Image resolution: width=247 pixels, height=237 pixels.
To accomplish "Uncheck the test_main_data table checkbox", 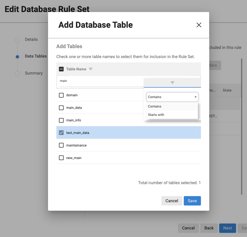I will [61, 133].
